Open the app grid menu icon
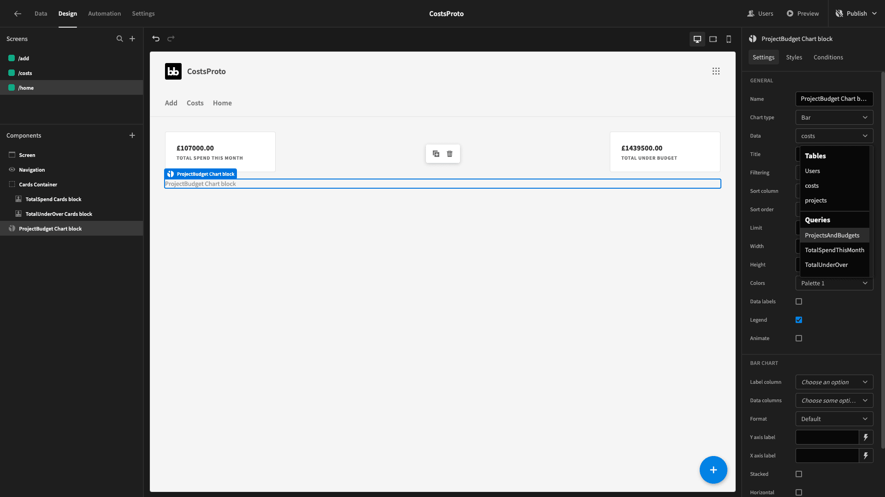 716,71
